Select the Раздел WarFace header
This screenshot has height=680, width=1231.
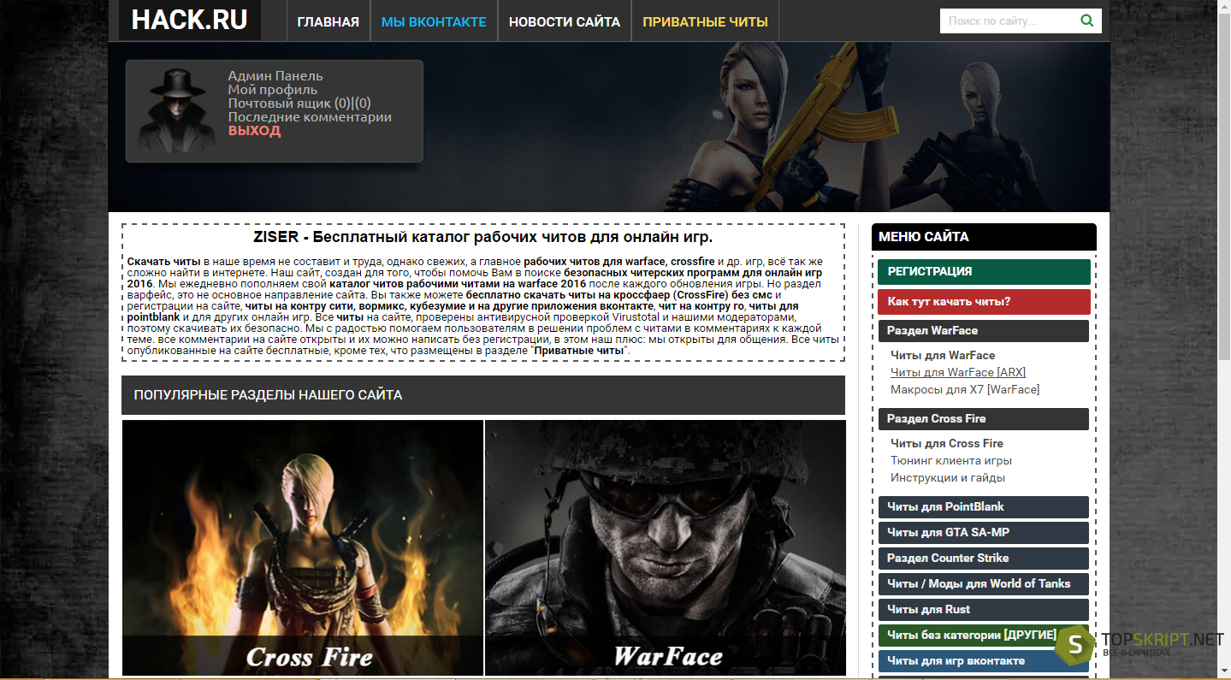pos(984,330)
